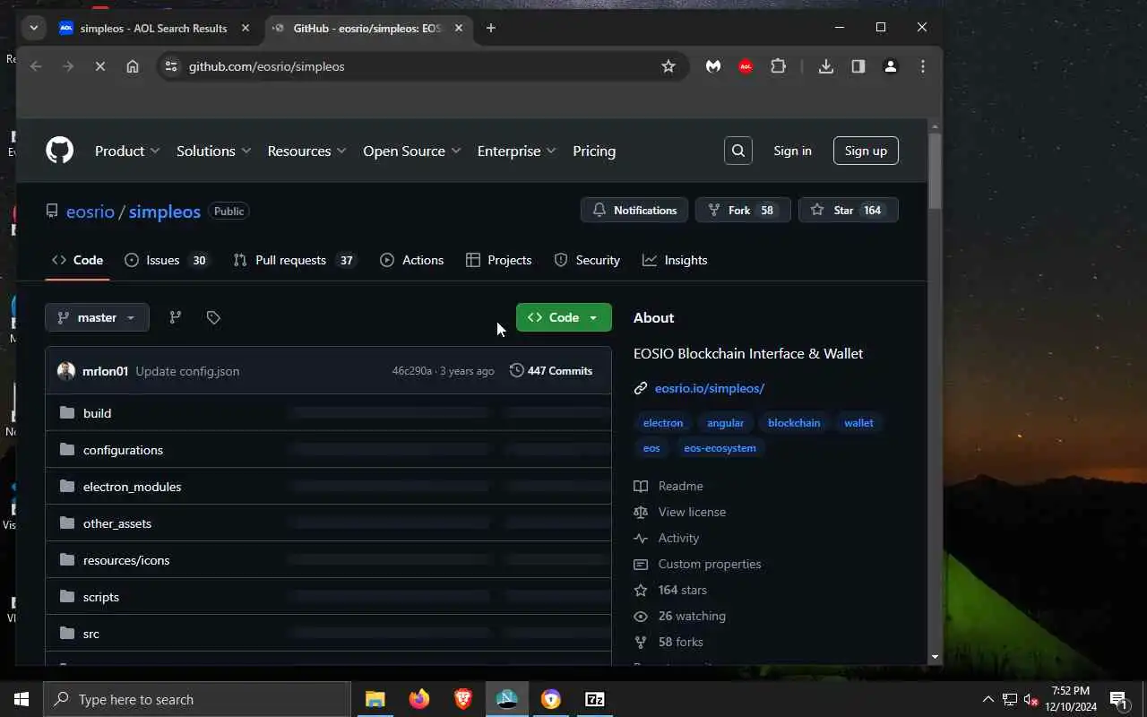Click the Malwarebytes extension icon
The width and height of the screenshot is (1147, 717).
713,66
